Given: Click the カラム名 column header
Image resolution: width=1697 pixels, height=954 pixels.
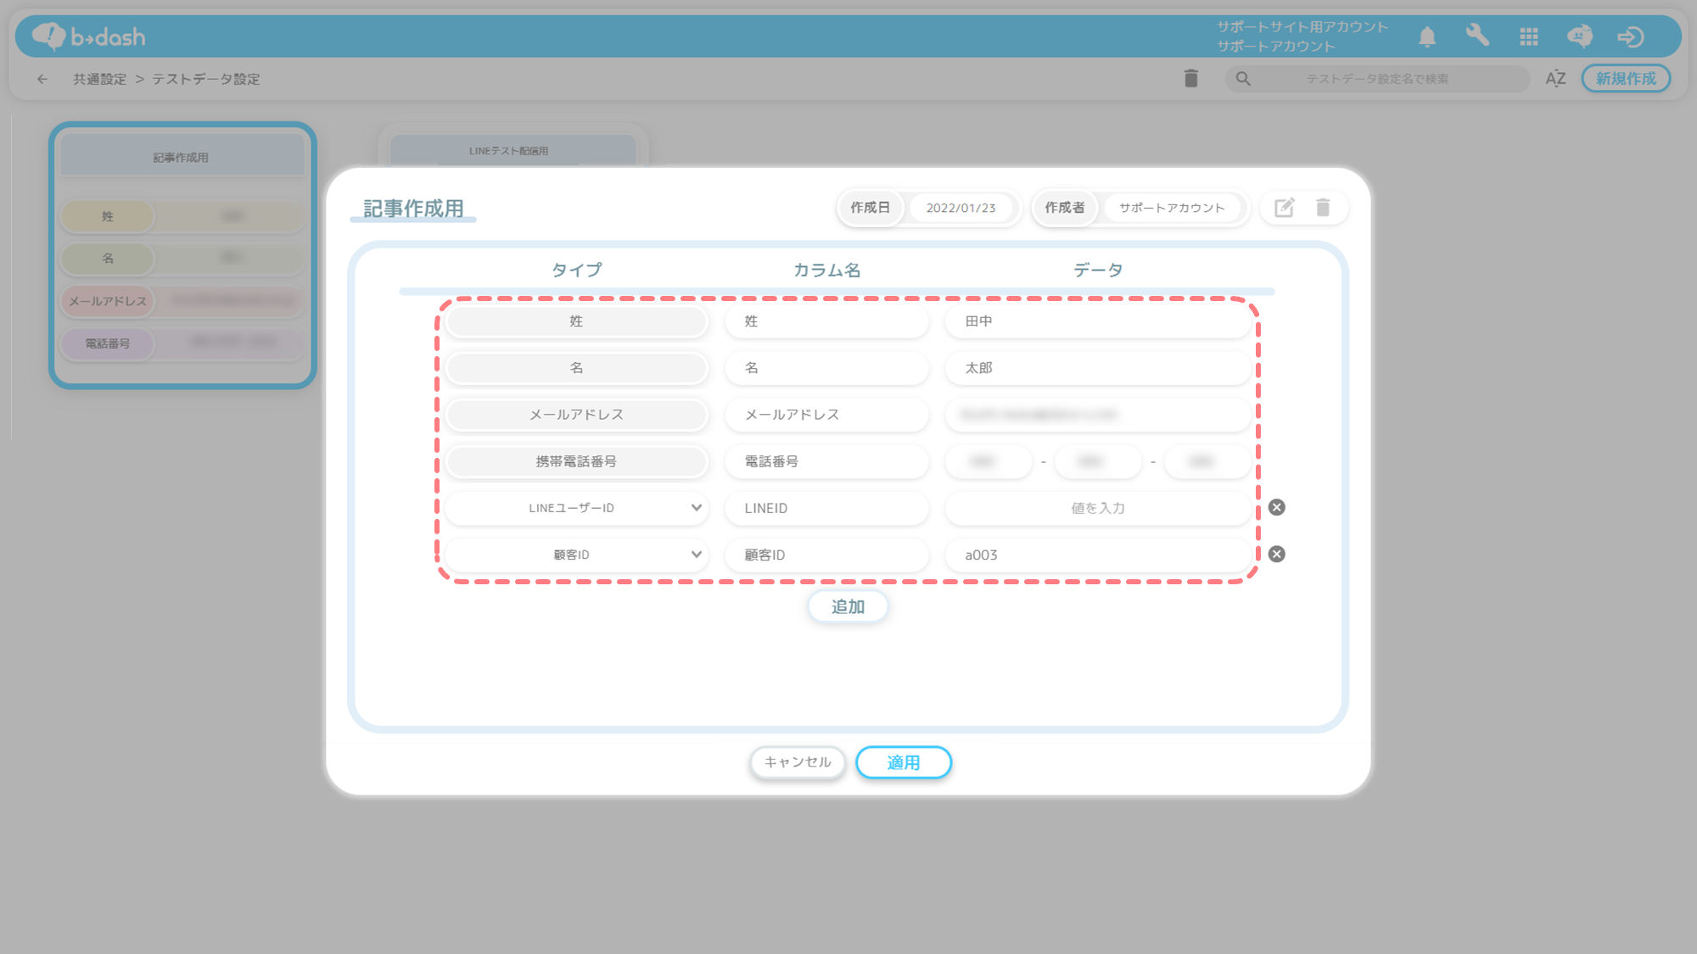Looking at the screenshot, I should (826, 270).
